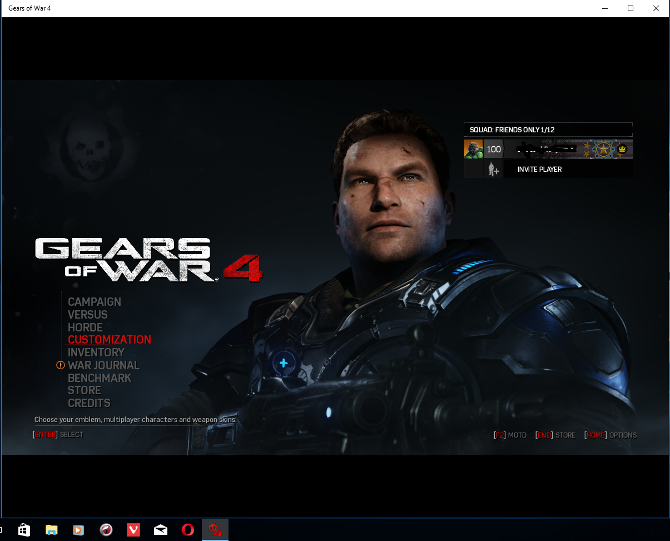Go to Inventory
Viewport: 670px width, 541px height.
pyautogui.click(x=96, y=352)
